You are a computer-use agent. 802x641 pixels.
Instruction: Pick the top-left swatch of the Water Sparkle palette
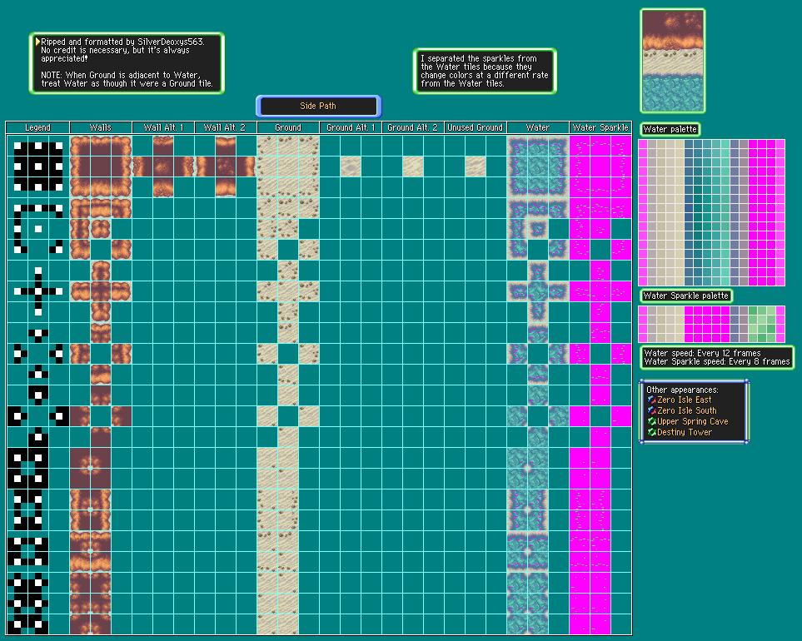click(643, 311)
